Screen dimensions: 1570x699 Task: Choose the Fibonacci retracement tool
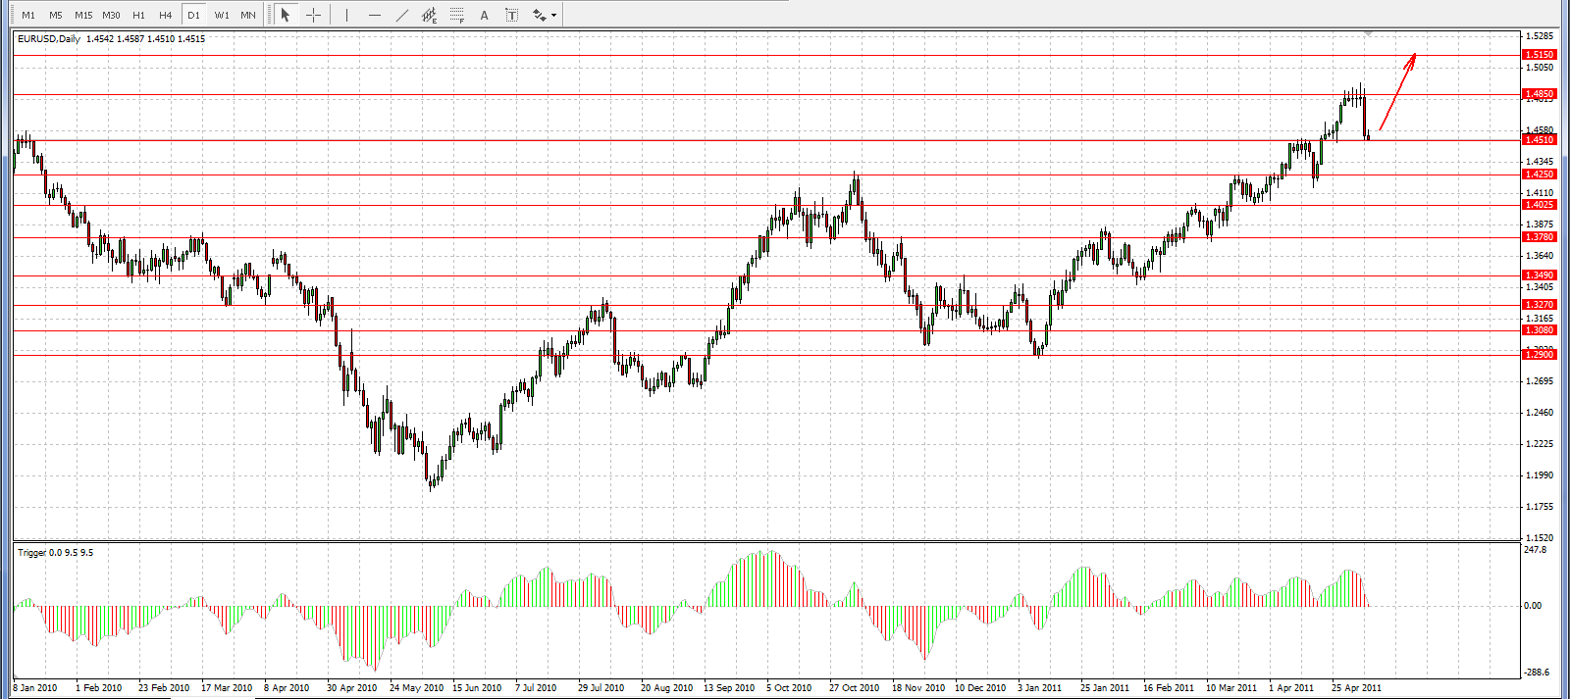[457, 15]
